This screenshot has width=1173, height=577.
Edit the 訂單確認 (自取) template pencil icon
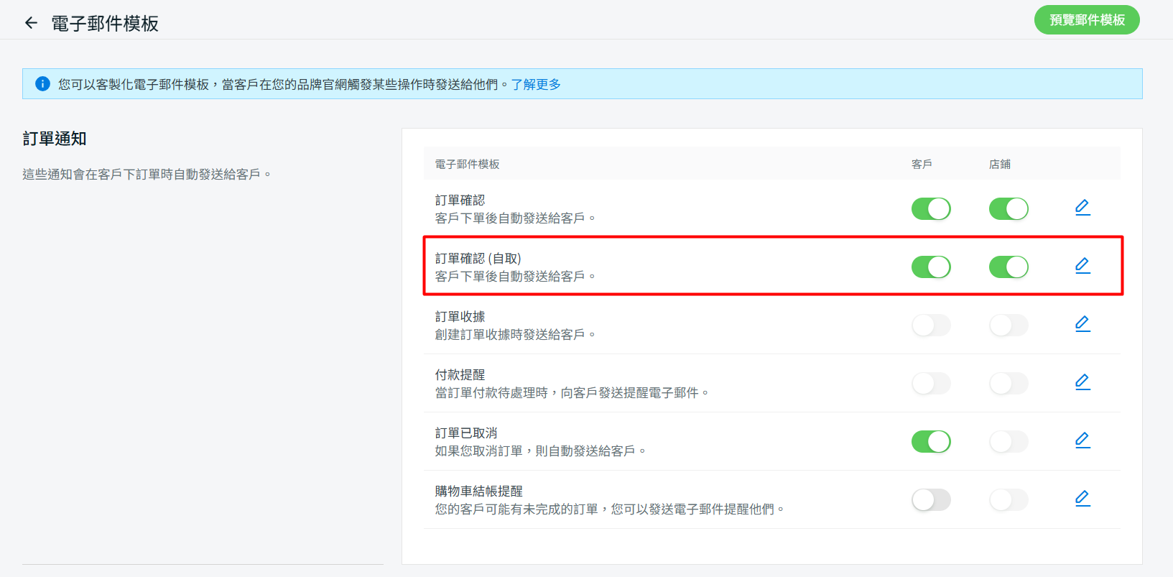pos(1082,266)
